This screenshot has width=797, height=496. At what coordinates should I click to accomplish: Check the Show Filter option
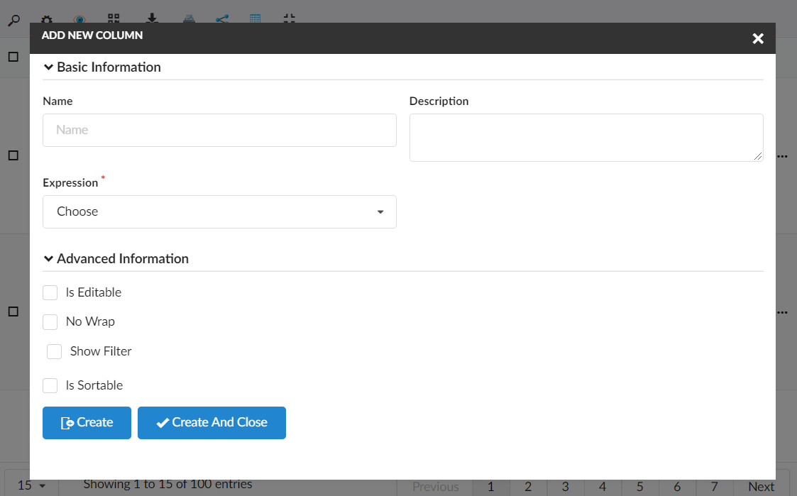coord(55,352)
